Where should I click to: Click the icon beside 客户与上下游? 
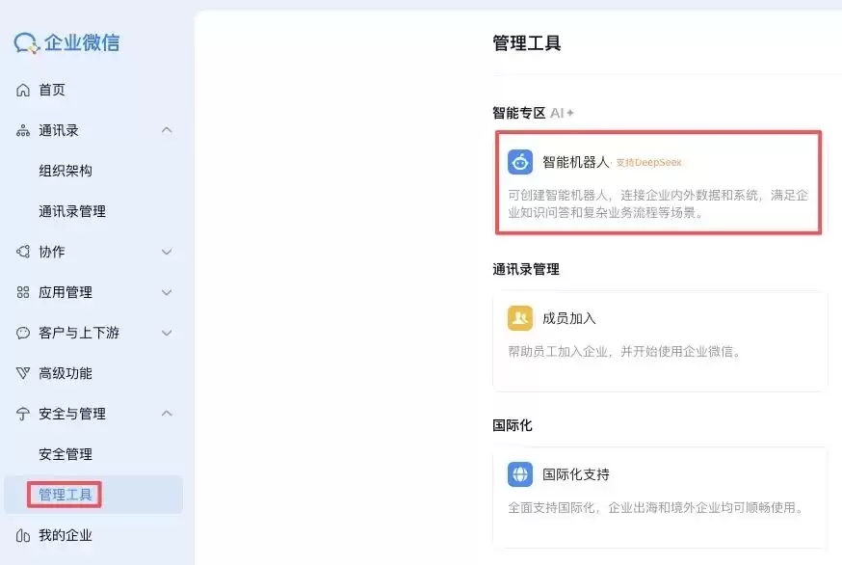[24, 333]
